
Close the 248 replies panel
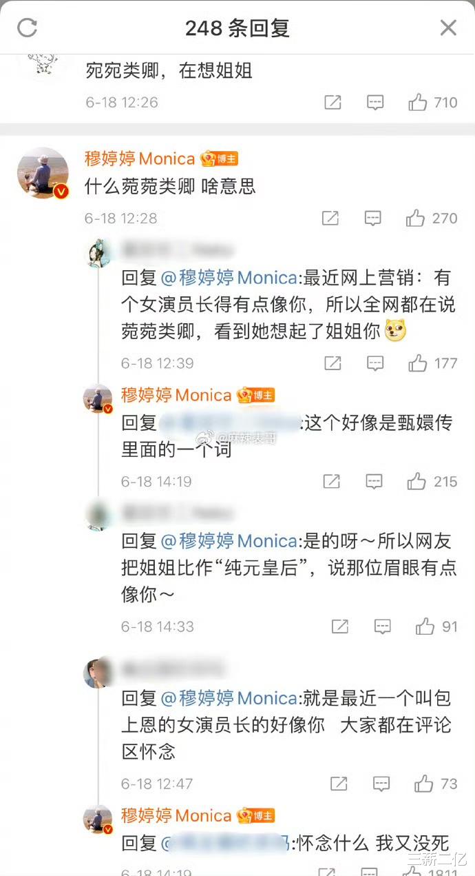[448, 28]
